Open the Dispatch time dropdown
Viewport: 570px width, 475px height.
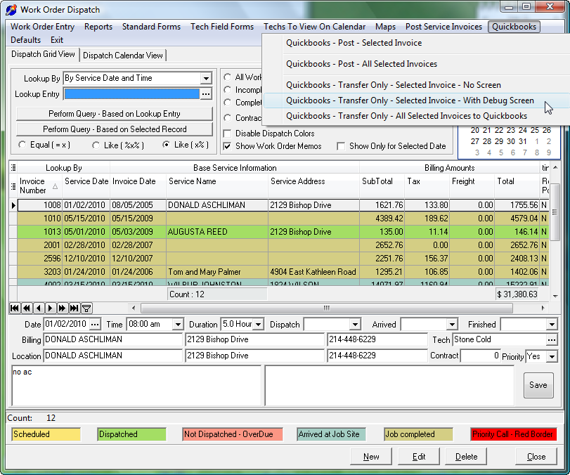click(x=355, y=324)
